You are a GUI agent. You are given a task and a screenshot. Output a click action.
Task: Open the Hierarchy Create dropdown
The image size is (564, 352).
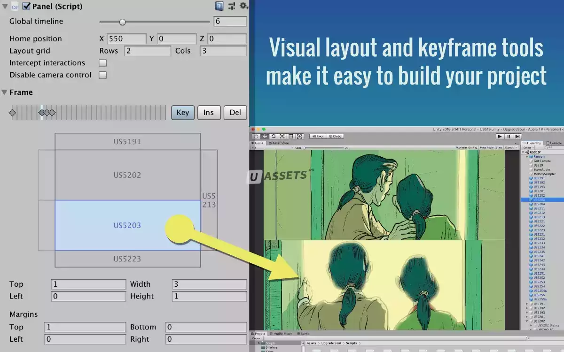(528, 148)
